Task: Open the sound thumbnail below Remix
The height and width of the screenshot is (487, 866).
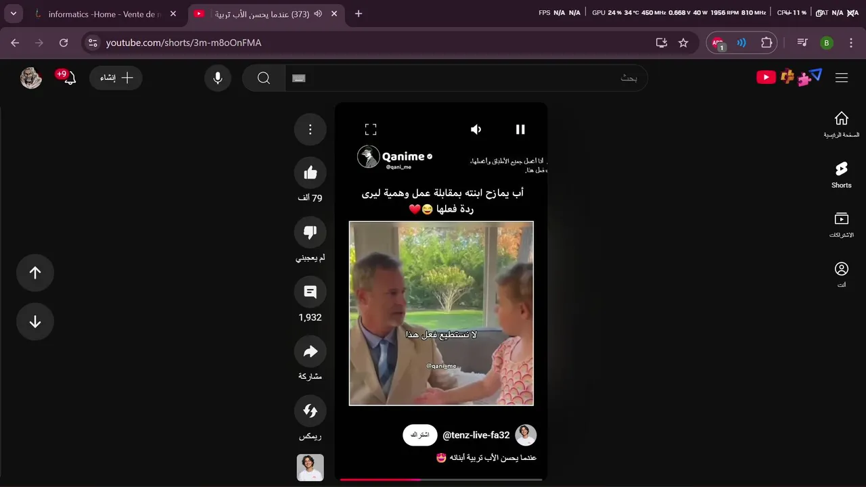Action: pyautogui.click(x=311, y=467)
